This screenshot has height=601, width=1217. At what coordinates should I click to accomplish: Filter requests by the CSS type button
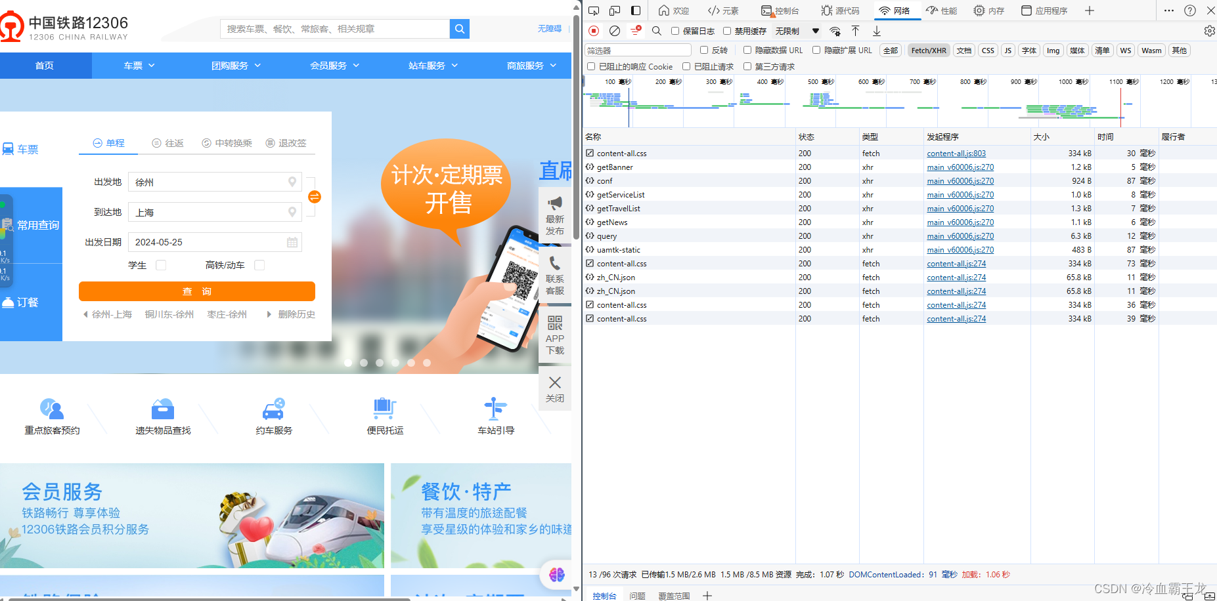coord(988,51)
